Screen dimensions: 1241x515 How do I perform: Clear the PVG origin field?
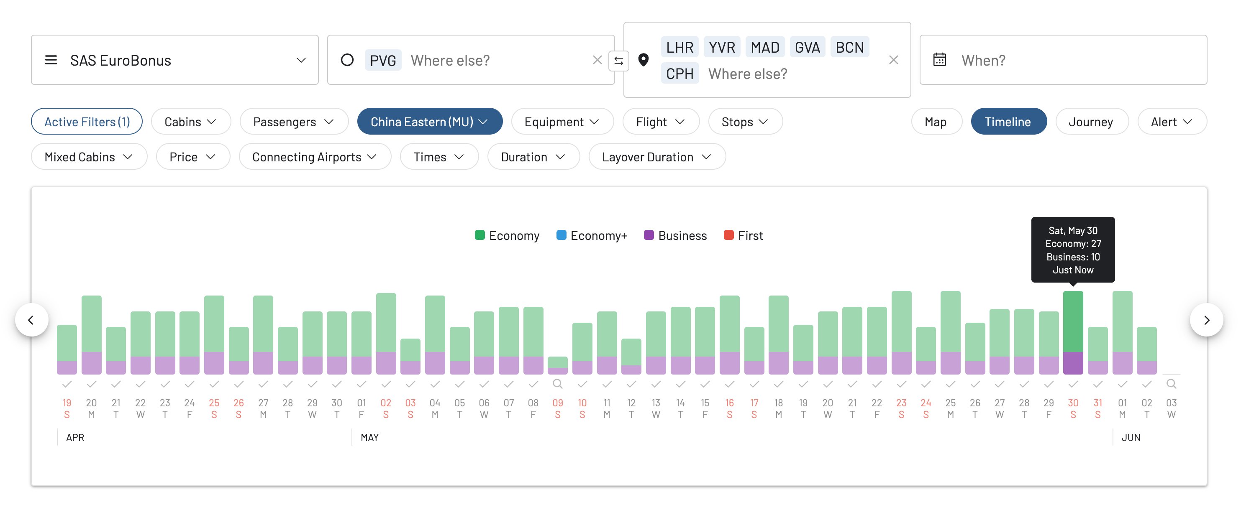point(597,60)
